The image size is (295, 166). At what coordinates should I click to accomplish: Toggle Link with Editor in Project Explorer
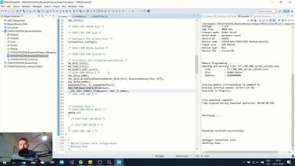tap(42, 16)
